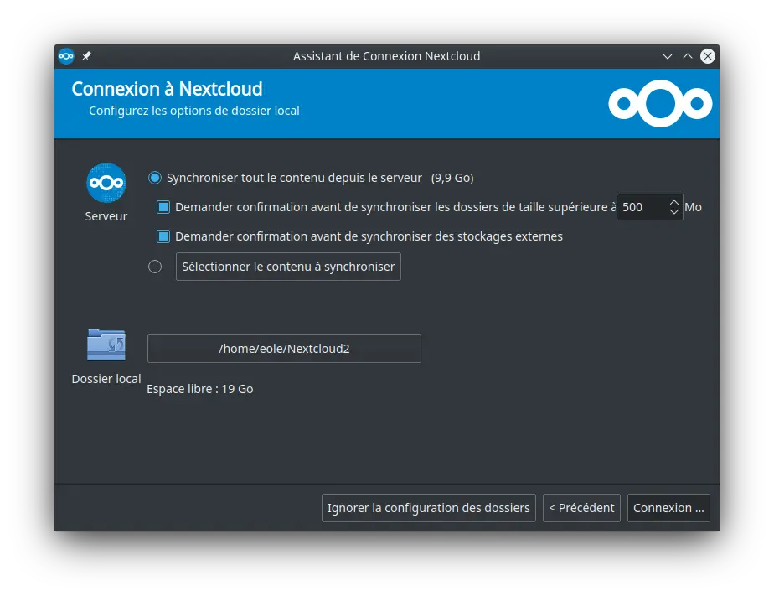Click the large Nextcloud logo in the blue header
This screenshot has width=774, height=596.
click(660, 104)
